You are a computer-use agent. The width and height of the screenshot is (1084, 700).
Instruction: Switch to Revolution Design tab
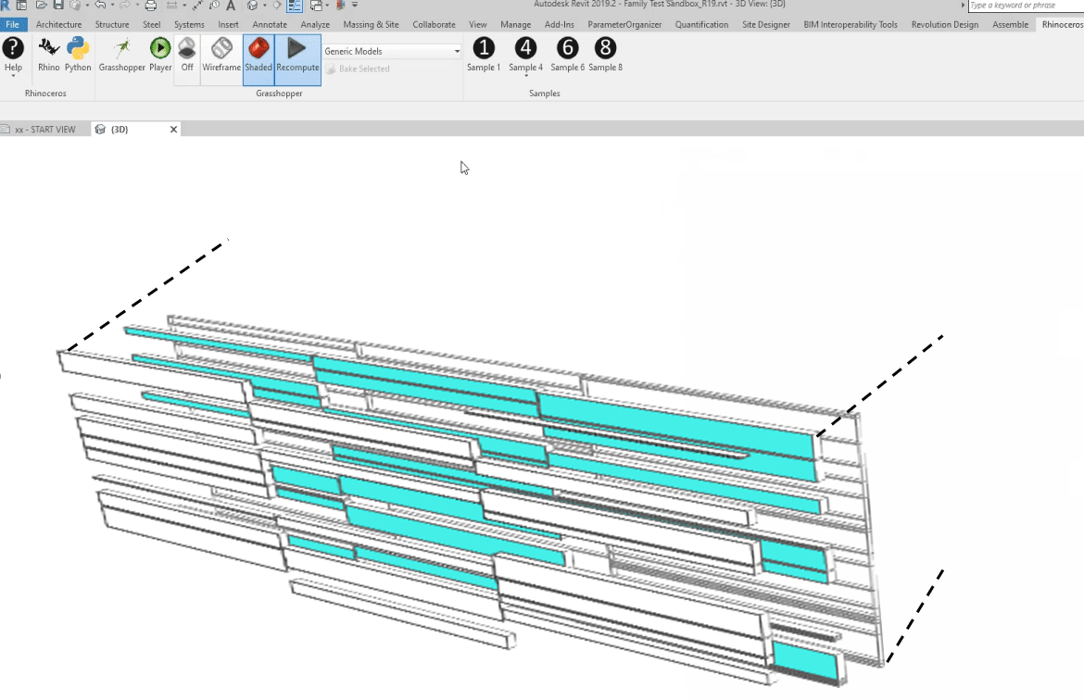coord(944,24)
